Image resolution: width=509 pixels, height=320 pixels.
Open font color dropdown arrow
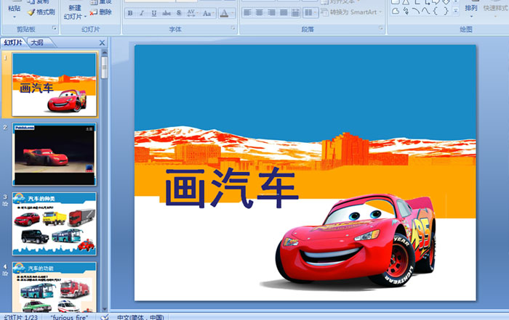(x=233, y=13)
